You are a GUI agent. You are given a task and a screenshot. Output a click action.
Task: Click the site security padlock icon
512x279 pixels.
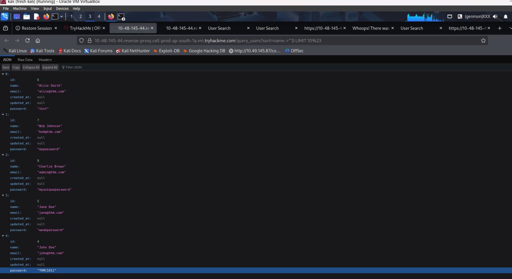click(x=90, y=41)
